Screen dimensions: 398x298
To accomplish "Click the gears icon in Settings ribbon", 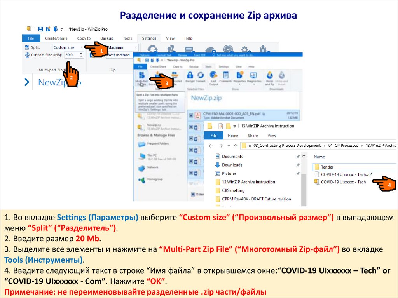I will [245, 49].
